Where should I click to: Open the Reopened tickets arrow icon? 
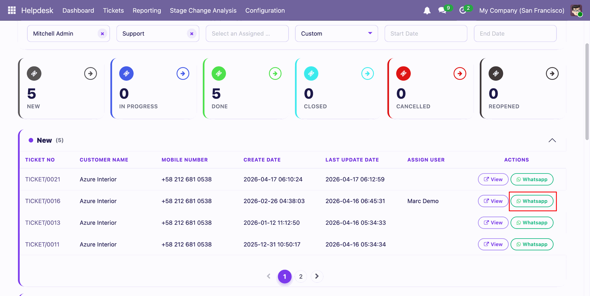pos(552,74)
